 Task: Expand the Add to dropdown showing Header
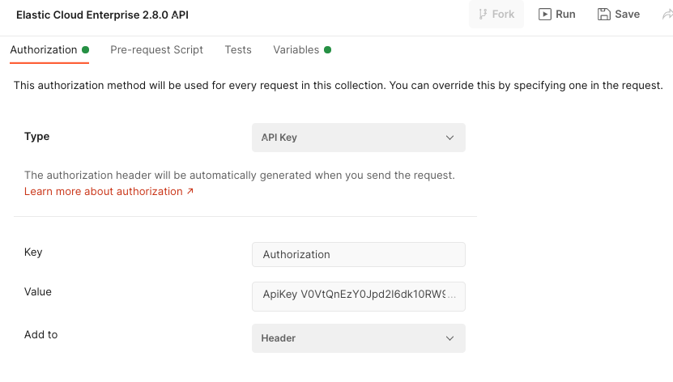point(358,338)
